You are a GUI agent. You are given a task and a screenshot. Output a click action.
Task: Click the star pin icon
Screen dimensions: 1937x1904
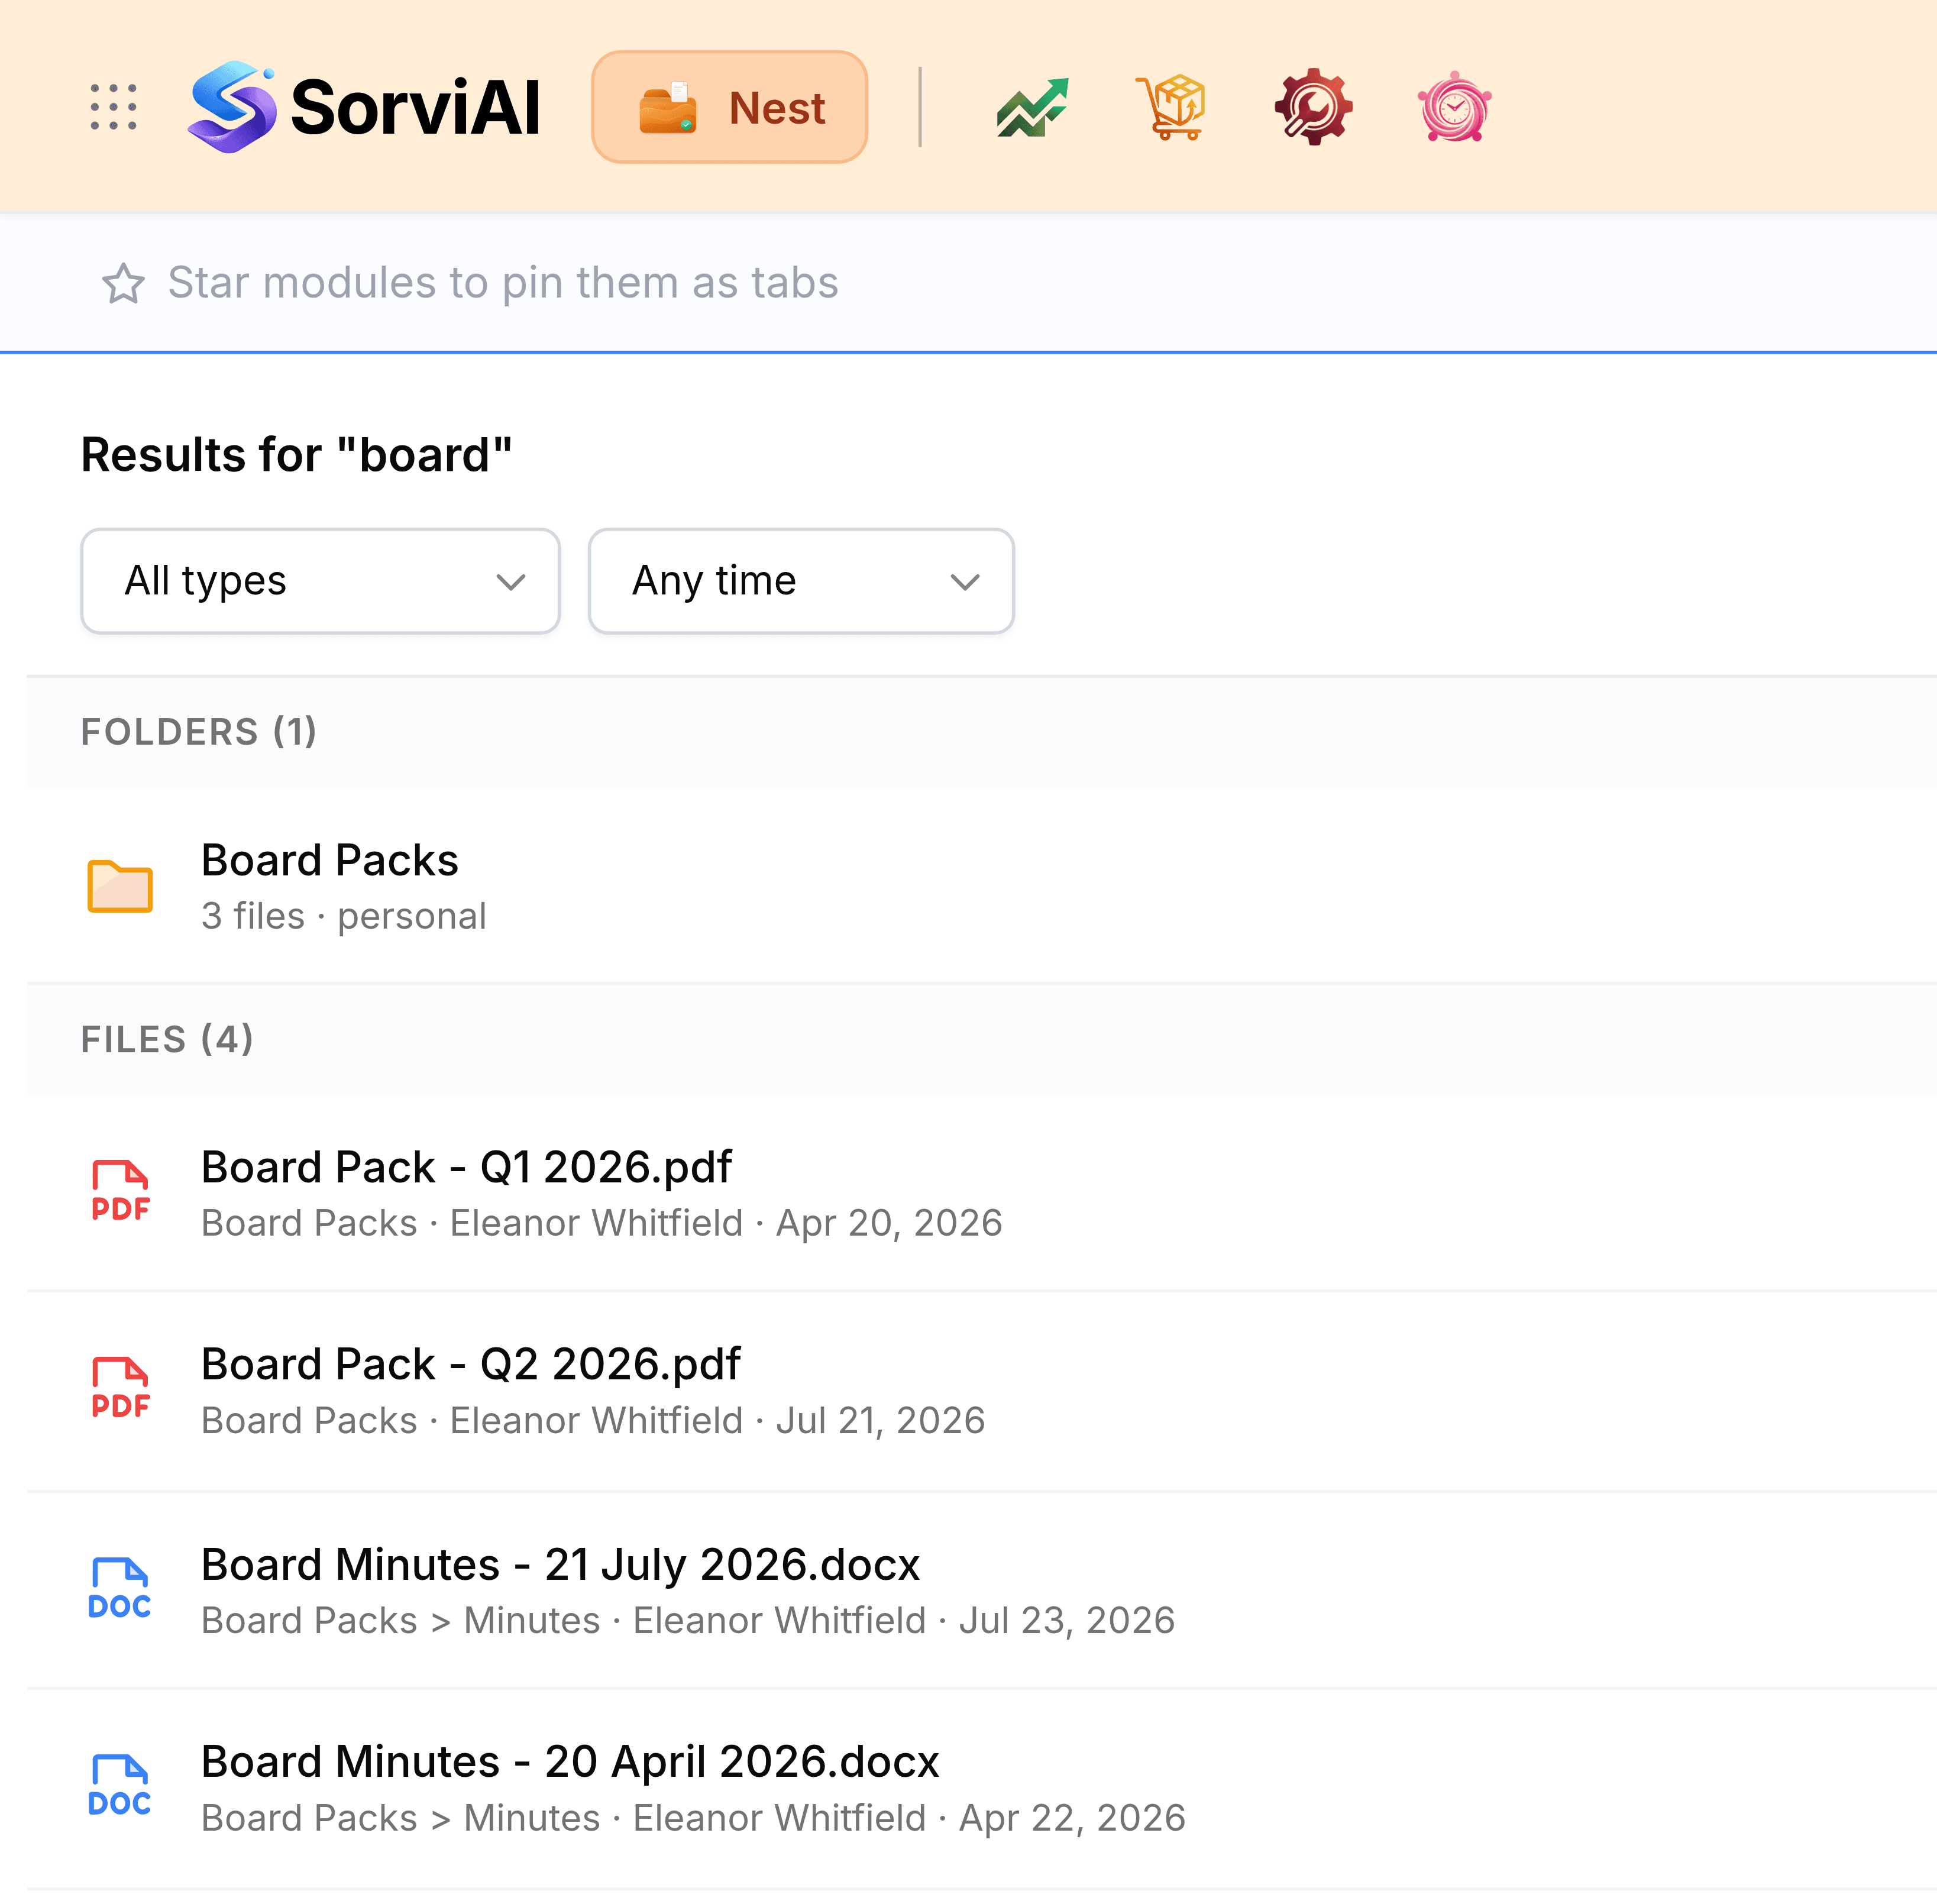tap(123, 283)
